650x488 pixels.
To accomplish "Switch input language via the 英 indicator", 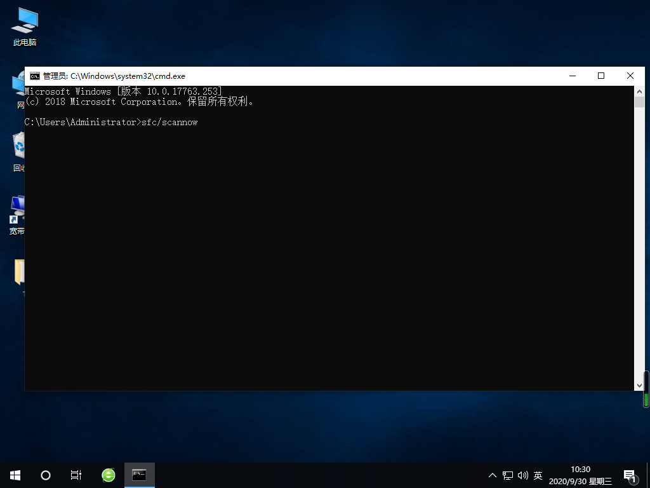I will point(537,475).
